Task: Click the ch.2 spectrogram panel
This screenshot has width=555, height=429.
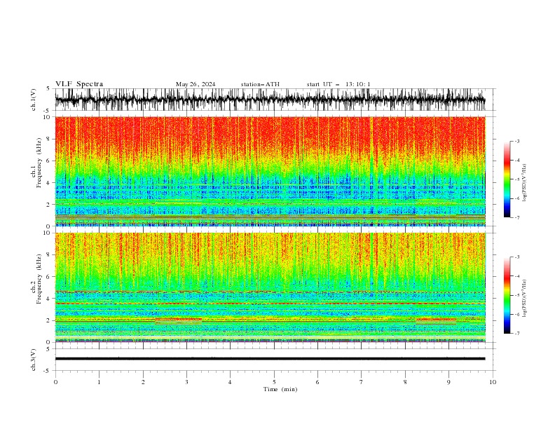Action: click(x=270, y=287)
